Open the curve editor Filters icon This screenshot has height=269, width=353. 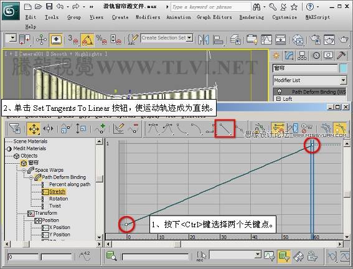(x=15, y=129)
